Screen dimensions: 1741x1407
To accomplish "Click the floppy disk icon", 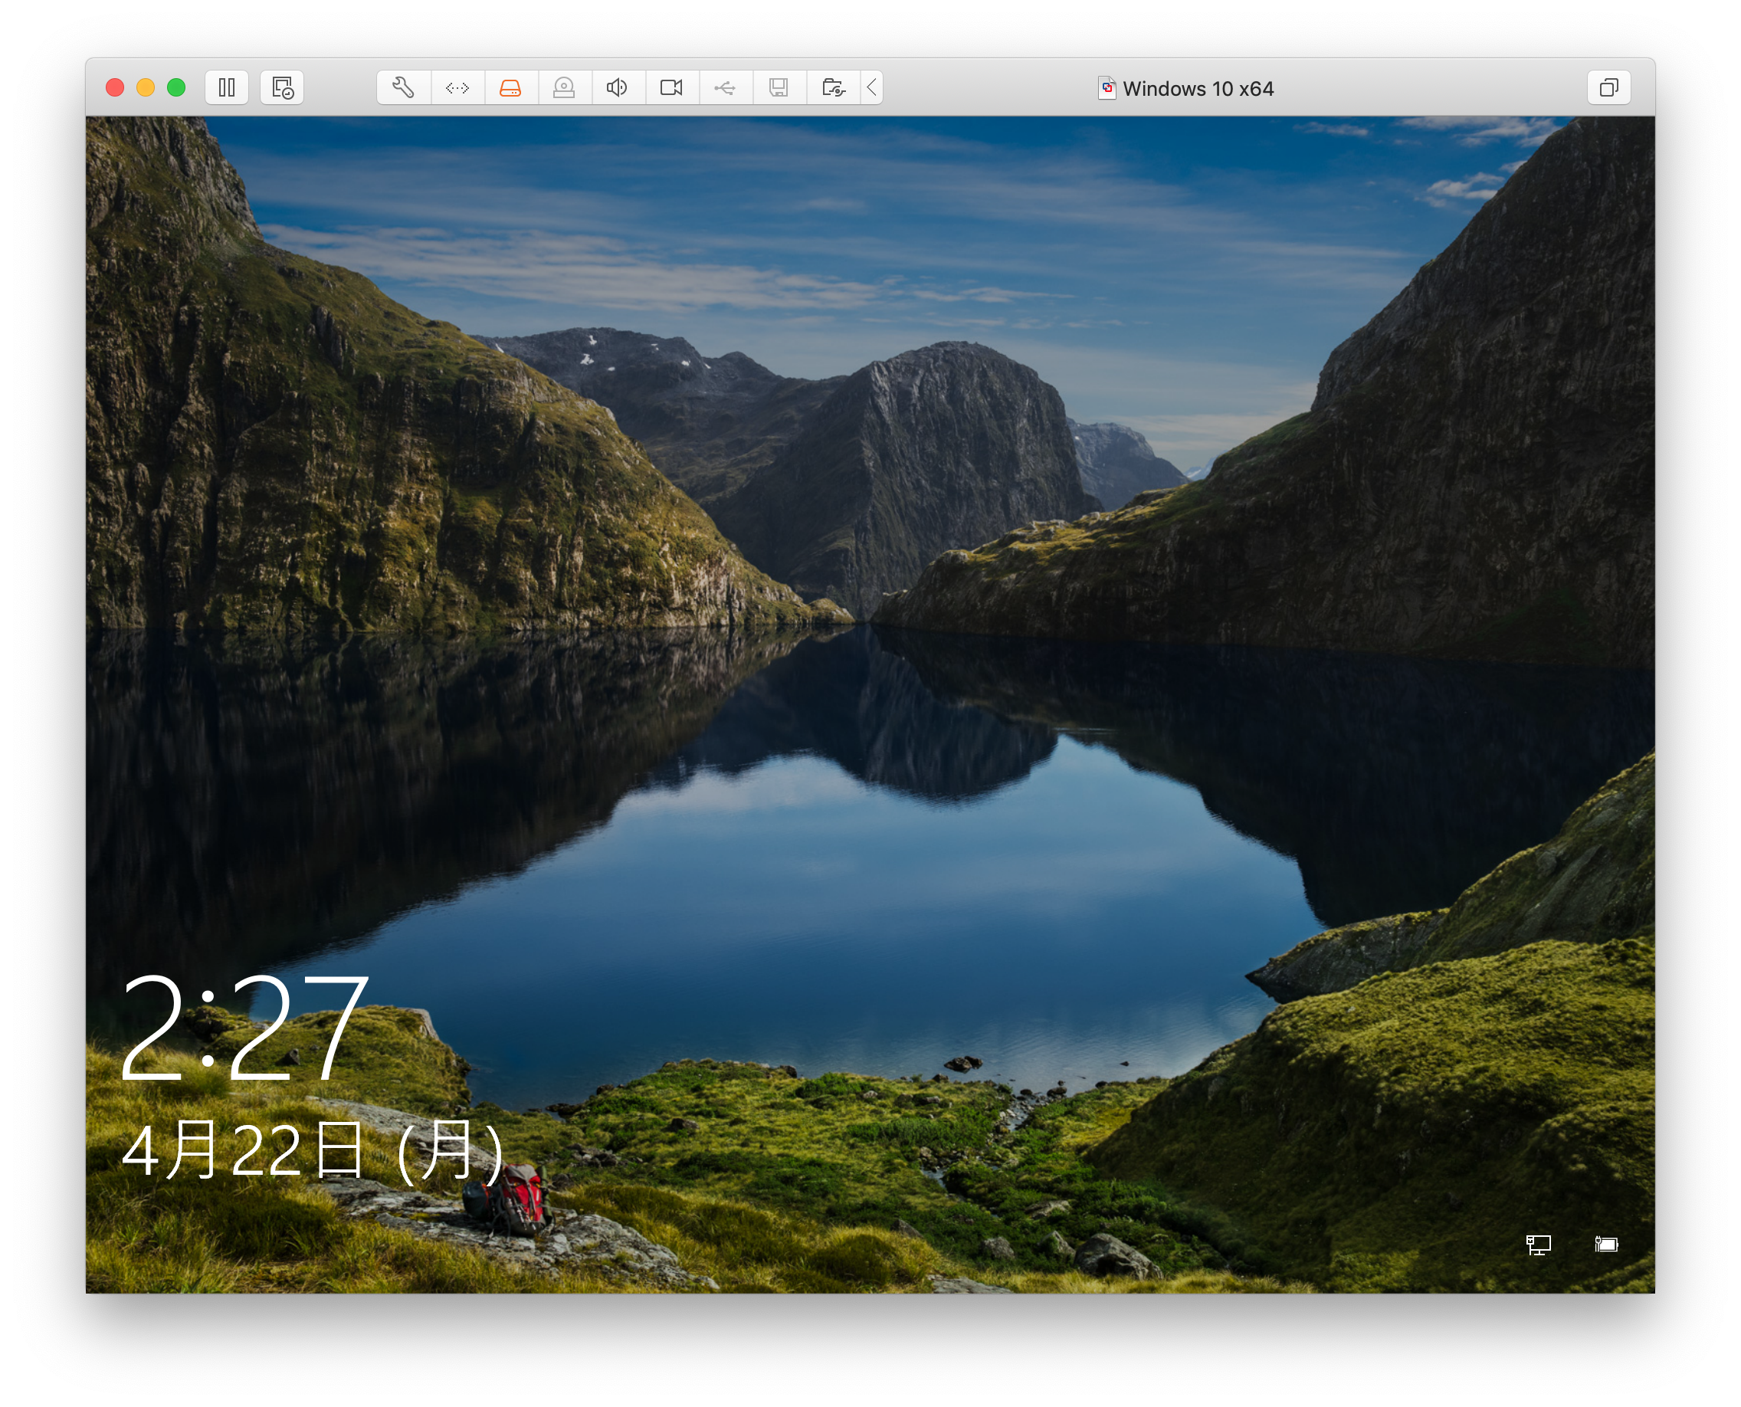I will pyautogui.click(x=779, y=87).
